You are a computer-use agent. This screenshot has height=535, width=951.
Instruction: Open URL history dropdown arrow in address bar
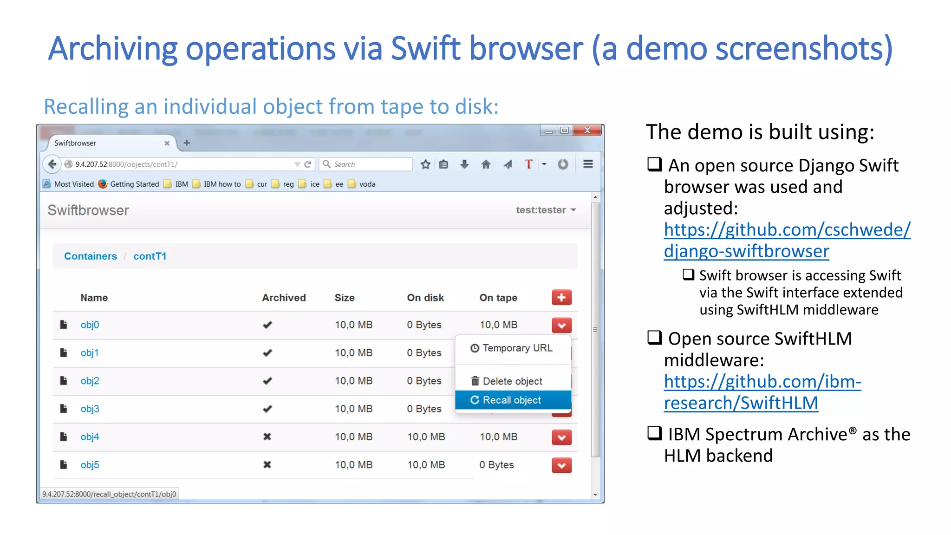pyautogui.click(x=297, y=164)
